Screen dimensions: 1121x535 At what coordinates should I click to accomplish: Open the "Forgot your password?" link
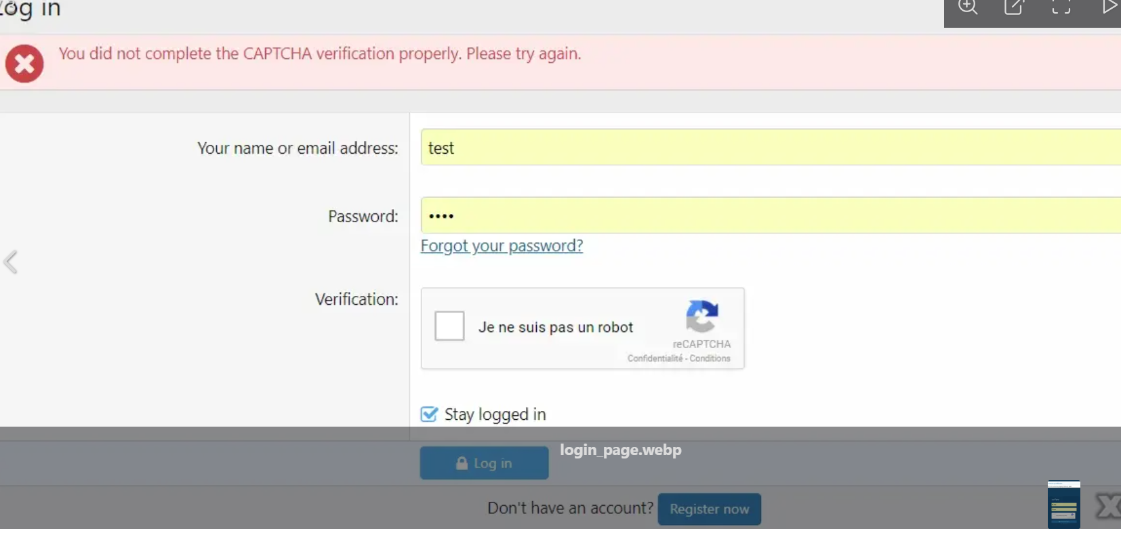[x=502, y=246]
